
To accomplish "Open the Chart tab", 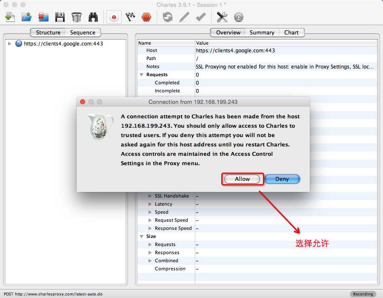I will [x=292, y=32].
